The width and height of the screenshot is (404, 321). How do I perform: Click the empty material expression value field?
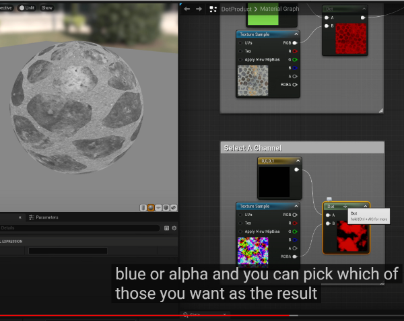coord(68,250)
